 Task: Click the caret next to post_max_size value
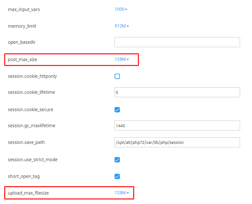pos(128,59)
